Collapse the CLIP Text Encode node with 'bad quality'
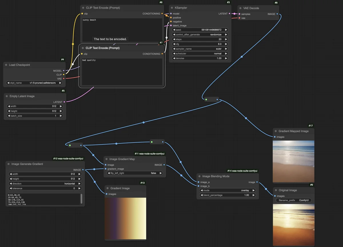Viewport: 343px width, 247px height. click(83, 48)
